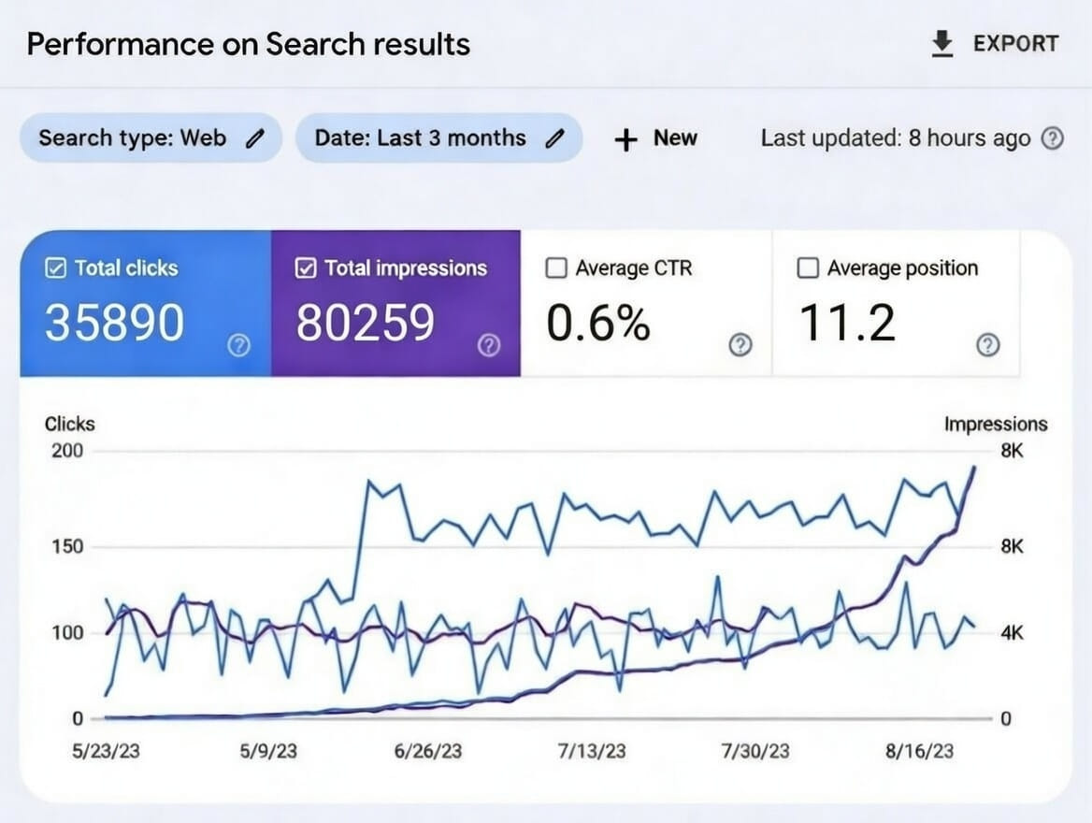Click the pencil icon on Date filter

coord(555,137)
